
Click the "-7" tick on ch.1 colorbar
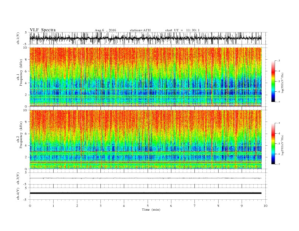tap(279, 102)
